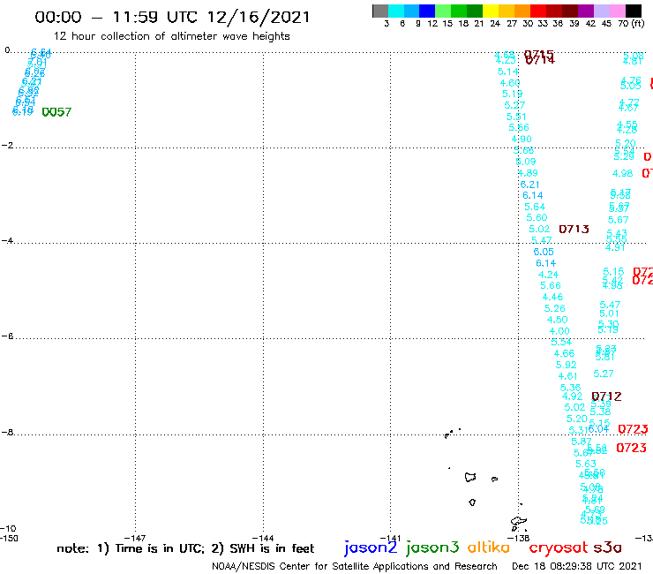The width and height of the screenshot is (653, 574).
Task: Click the red 'cryosat' legend label
Action: coord(558,548)
